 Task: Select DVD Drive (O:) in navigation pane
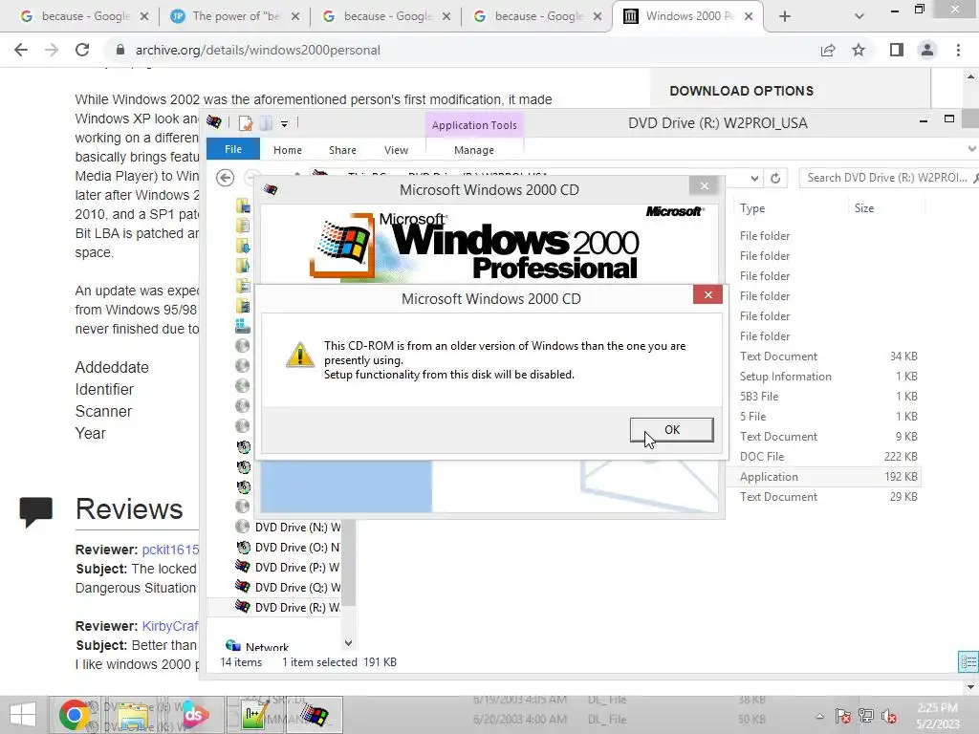(288, 548)
